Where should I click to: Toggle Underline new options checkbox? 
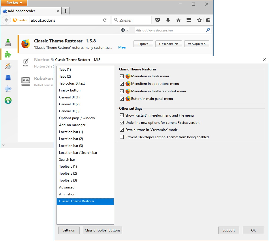(x=122, y=123)
